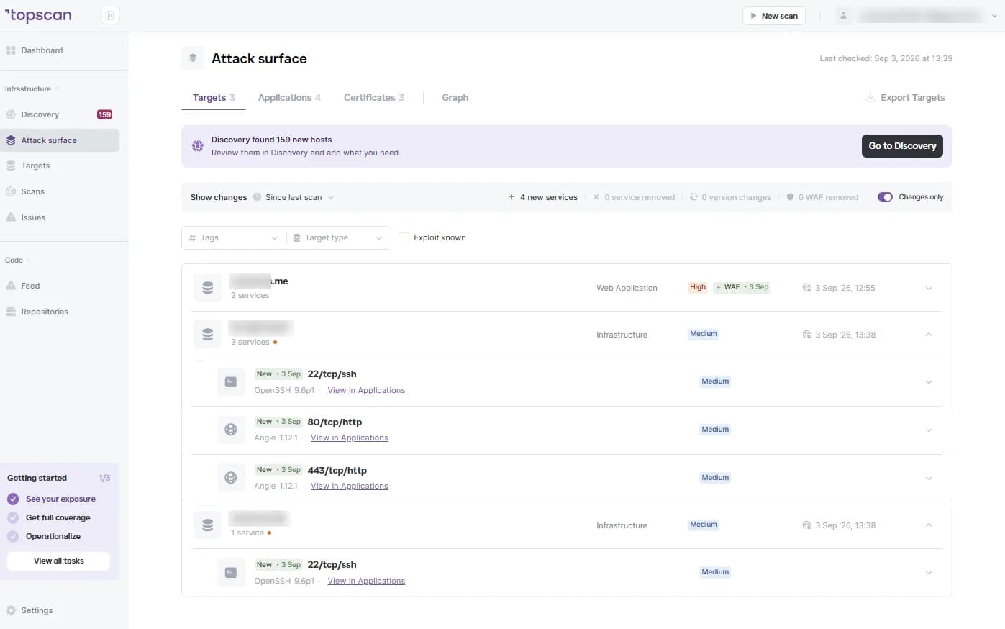Open the Tags filter dropdown

(234, 237)
